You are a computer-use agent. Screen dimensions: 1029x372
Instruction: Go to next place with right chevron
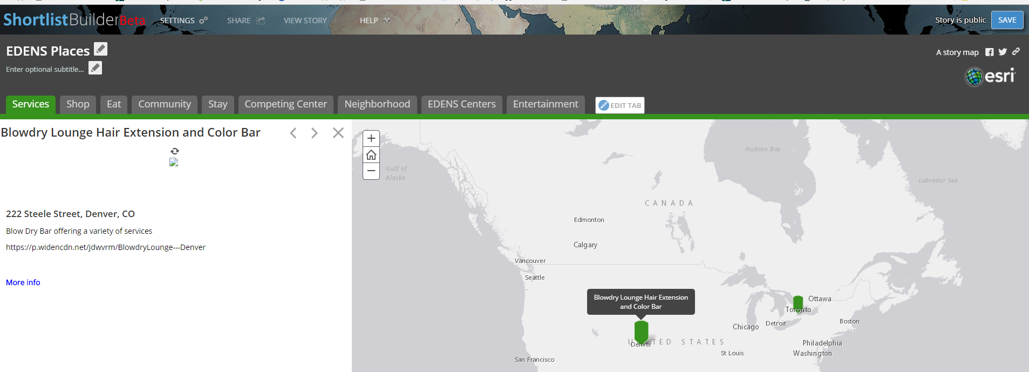315,133
